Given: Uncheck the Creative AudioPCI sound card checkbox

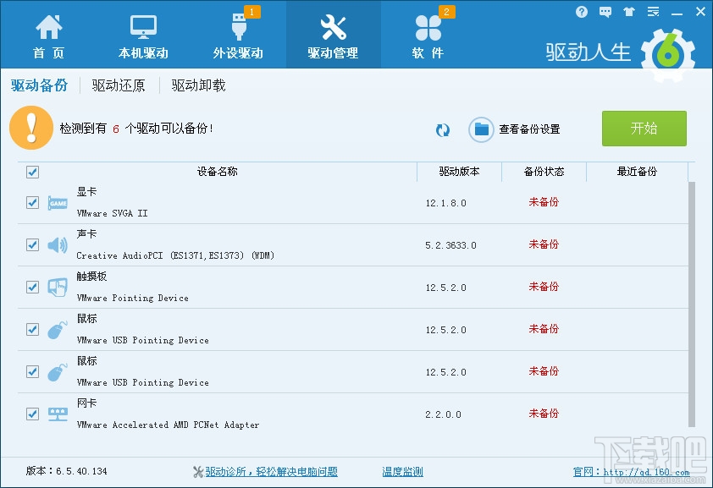Looking at the screenshot, I should (x=32, y=244).
